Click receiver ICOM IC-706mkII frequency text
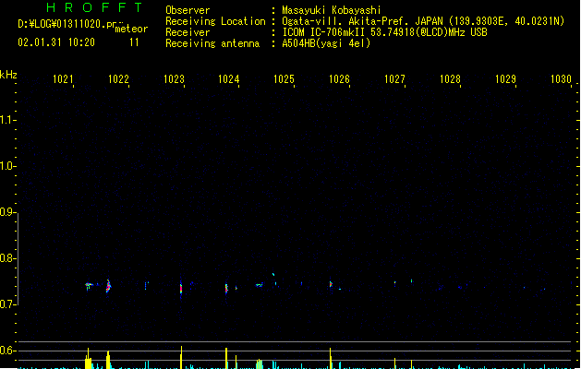The height and width of the screenshot is (369, 581). click(x=384, y=32)
